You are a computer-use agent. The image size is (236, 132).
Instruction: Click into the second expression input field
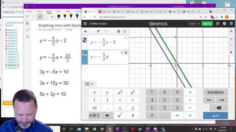click(108, 57)
